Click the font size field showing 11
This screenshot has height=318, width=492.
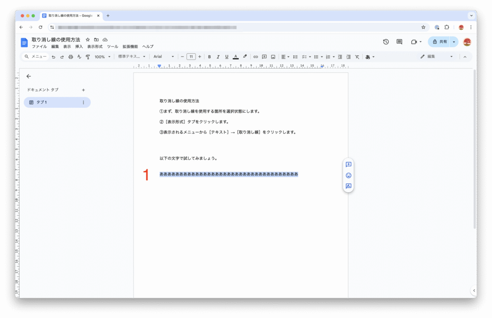pos(191,57)
